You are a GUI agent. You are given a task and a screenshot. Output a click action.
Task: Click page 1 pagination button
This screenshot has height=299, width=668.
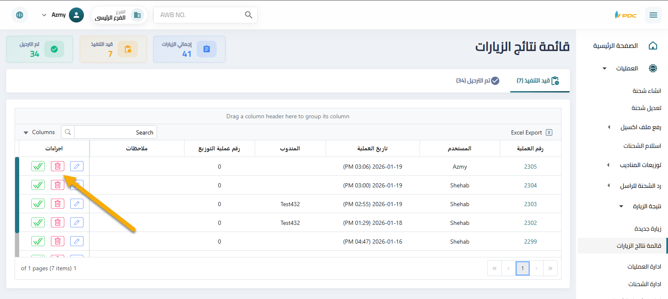coord(522,268)
